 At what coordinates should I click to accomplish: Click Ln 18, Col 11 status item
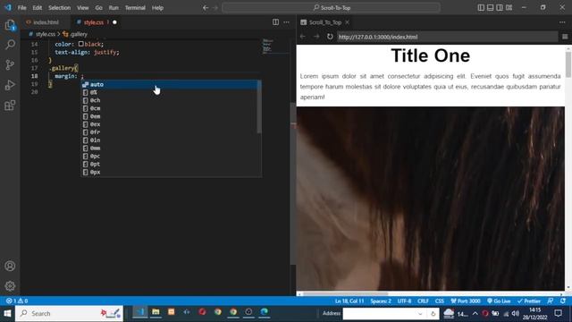click(x=349, y=301)
